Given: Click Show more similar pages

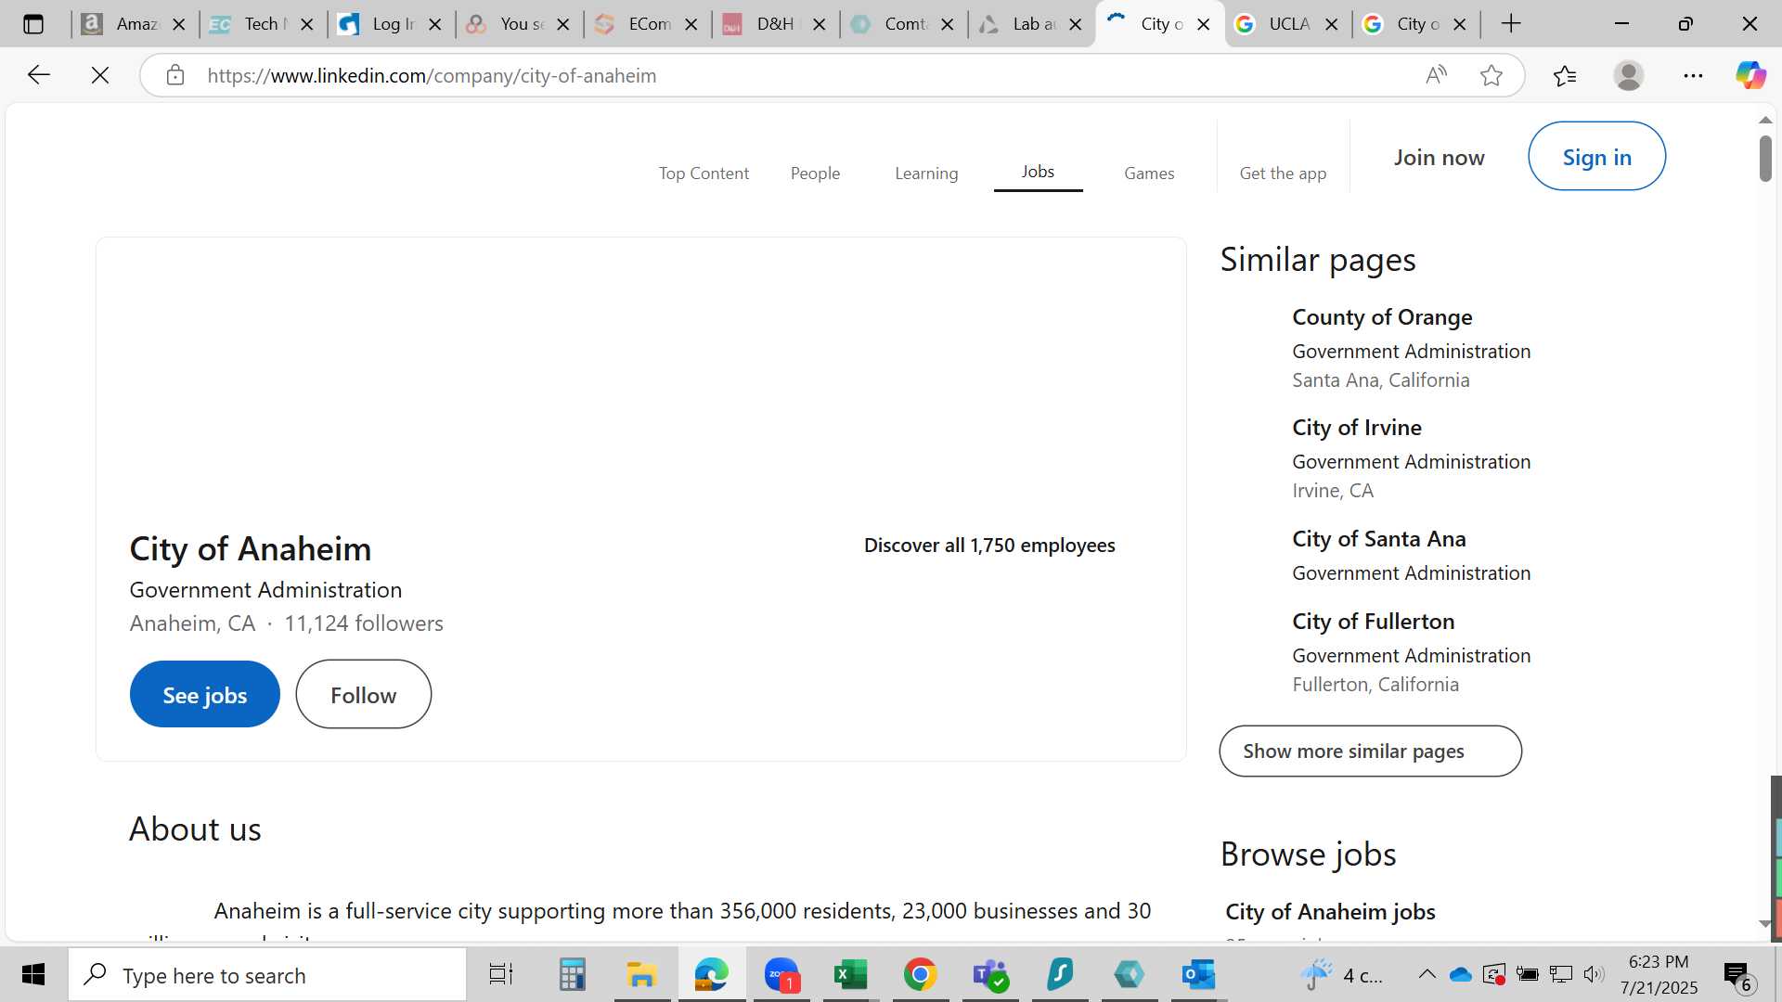Looking at the screenshot, I should click(1370, 751).
